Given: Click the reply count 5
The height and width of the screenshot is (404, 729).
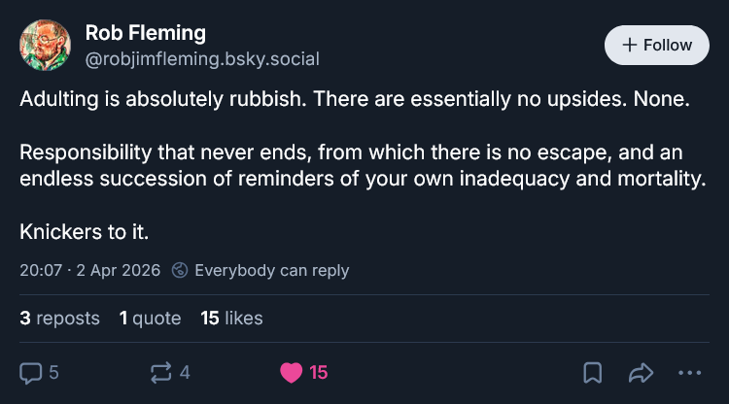Looking at the screenshot, I should tap(54, 372).
